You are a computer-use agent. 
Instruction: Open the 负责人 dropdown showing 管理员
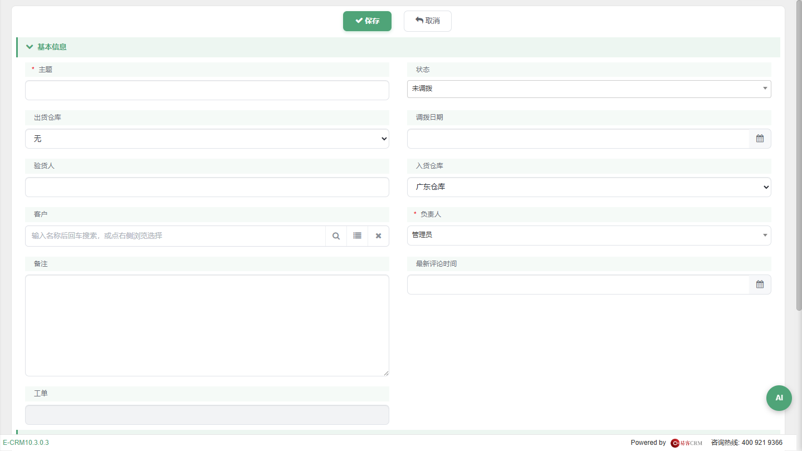coord(589,236)
